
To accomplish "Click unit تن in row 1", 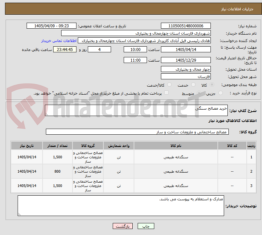I will [x=119, y=157].
